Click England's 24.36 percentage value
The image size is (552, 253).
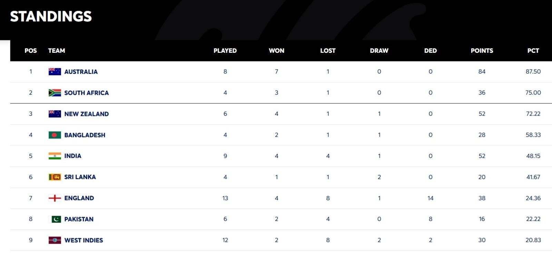tap(533, 198)
